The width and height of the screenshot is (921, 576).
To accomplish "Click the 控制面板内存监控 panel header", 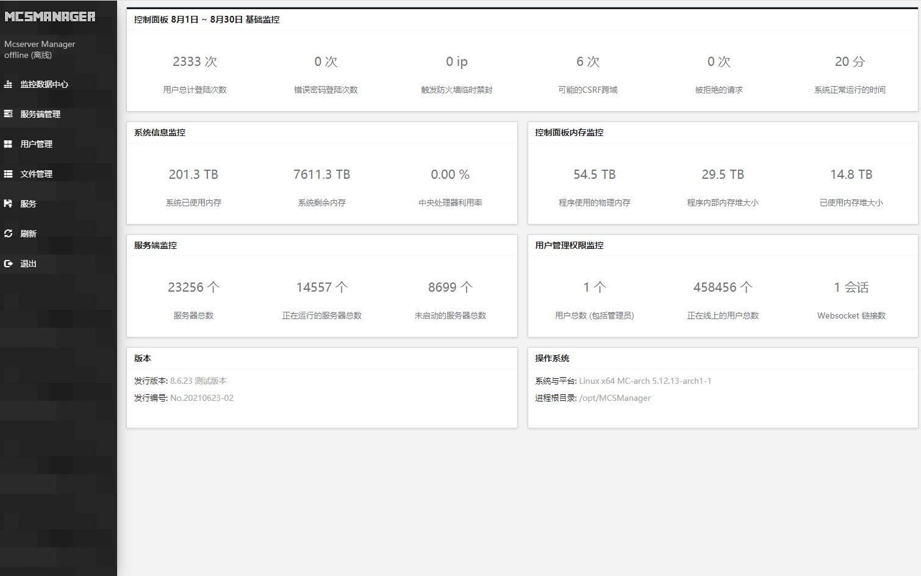I will (569, 132).
